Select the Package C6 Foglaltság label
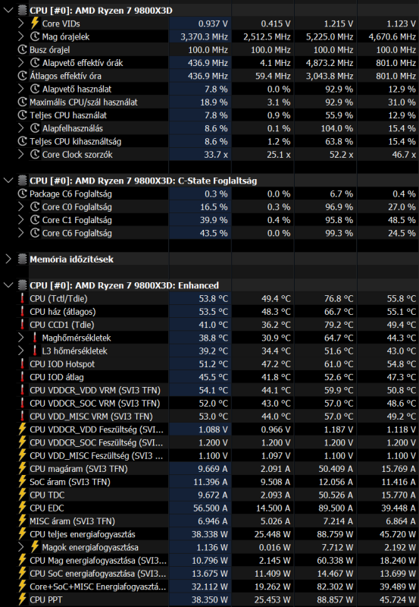The height and width of the screenshot is (607, 419). click(x=70, y=194)
